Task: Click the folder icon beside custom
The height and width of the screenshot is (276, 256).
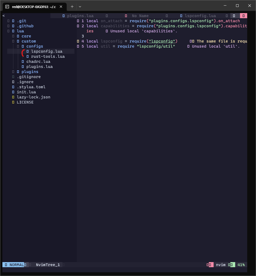Action: click(18, 41)
